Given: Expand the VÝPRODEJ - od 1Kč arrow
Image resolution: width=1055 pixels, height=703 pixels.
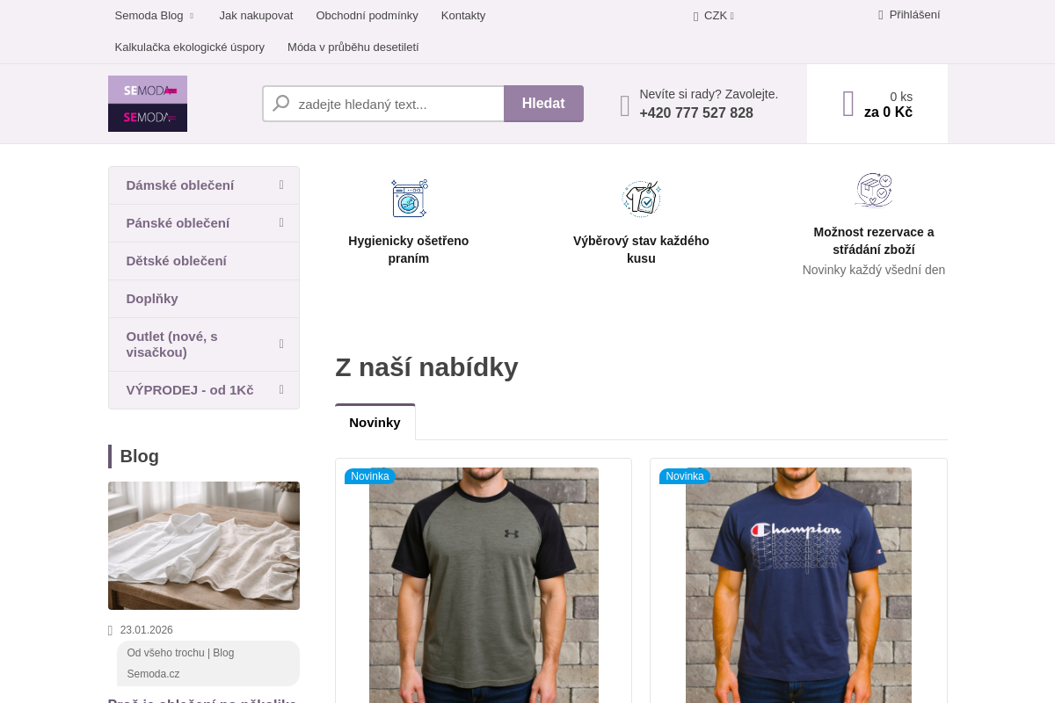Looking at the screenshot, I should (x=281, y=388).
